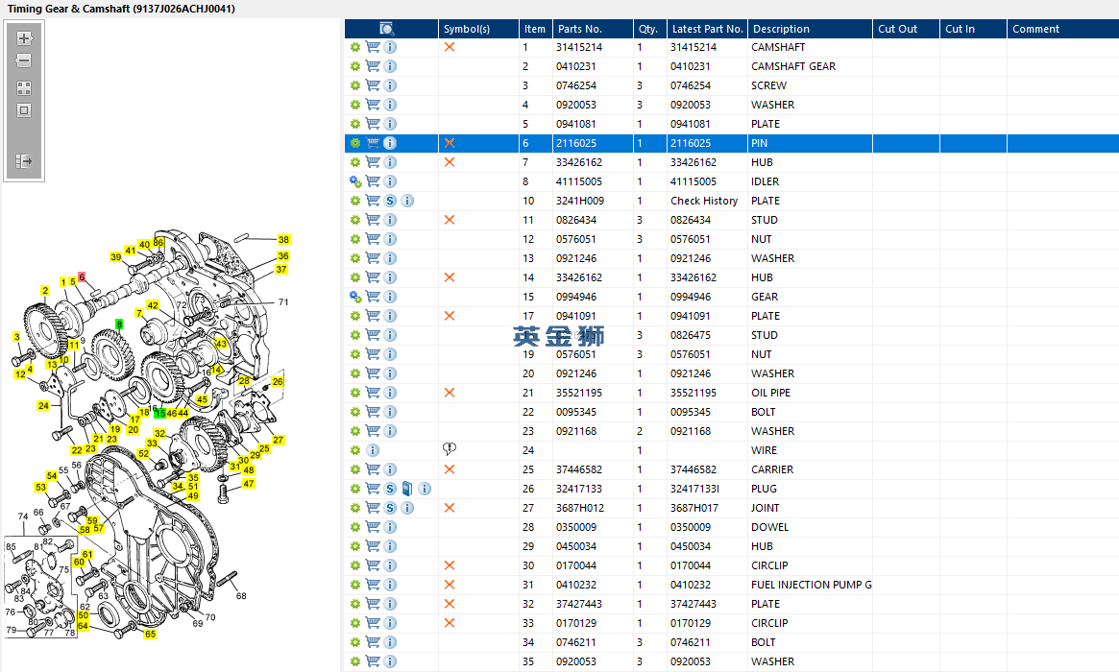Add STUD item 11 to cart

point(373,220)
